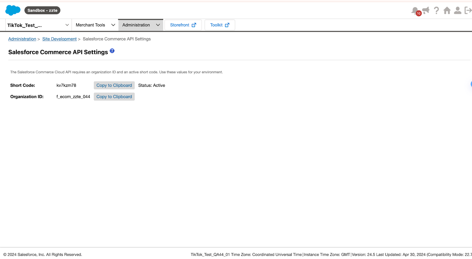The width and height of the screenshot is (472, 259).
Task: Open the Toolkit link
Action: [x=219, y=25]
